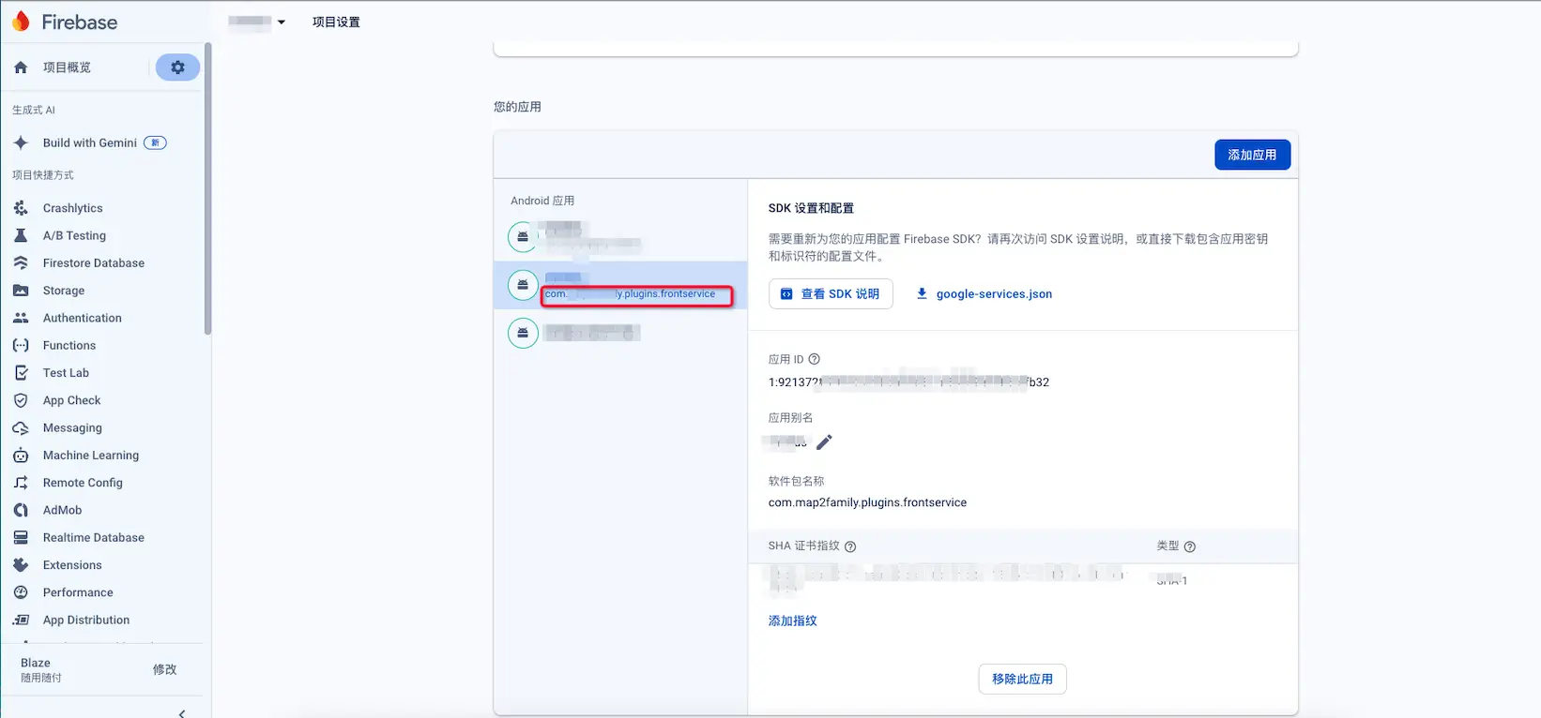This screenshot has height=718, width=1541.
Task: Click 查看 SDK 说明 button
Action: click(831, 293)
